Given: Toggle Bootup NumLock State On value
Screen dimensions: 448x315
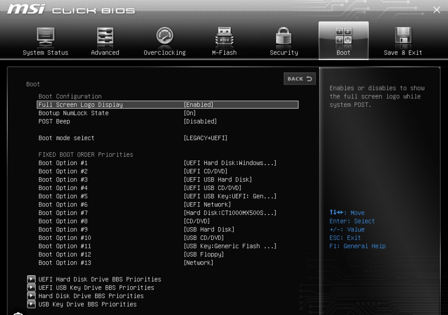Looking at the screenshot, I should (x=190, y=113).
